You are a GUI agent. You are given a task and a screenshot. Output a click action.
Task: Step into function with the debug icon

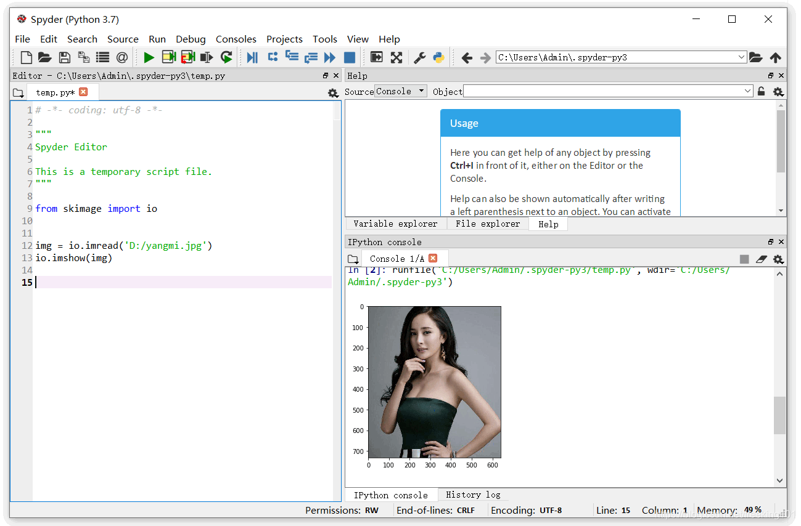tap(290, 57)
